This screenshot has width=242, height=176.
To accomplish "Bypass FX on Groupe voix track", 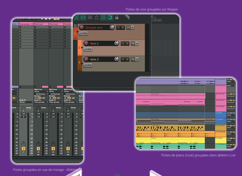I will [132, 28].
